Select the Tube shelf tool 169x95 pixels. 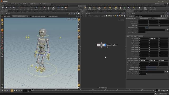pos(10,8)
